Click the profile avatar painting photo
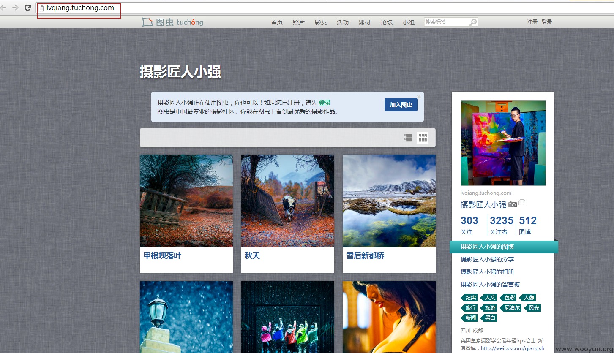614x353 pixels. 503,143
